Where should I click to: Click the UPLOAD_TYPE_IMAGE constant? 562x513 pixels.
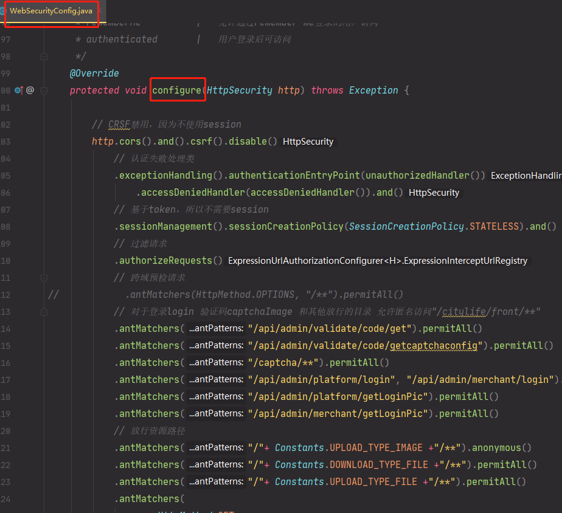[x=376, y=447]
